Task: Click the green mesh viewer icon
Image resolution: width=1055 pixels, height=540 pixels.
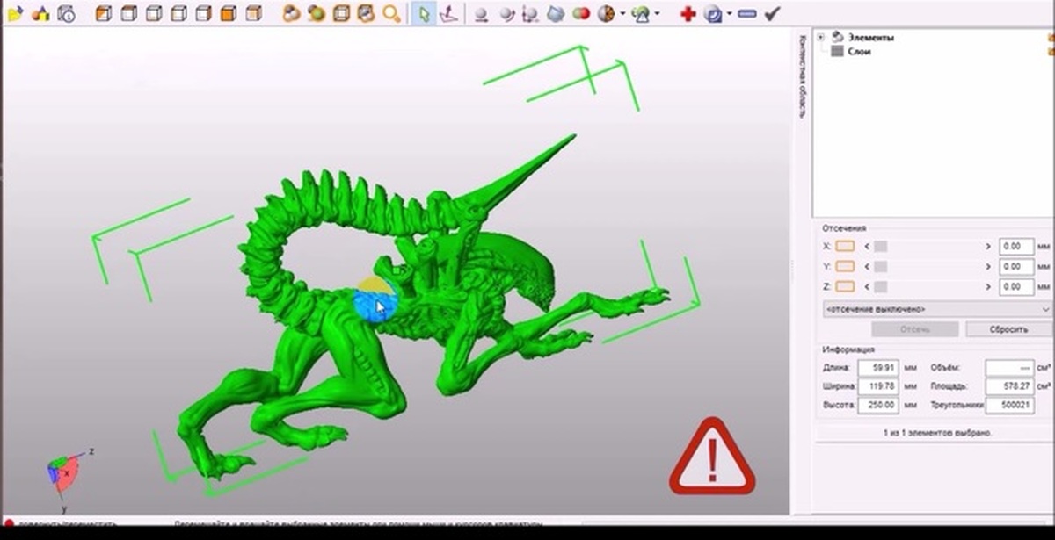Action: [x=641, y=14]
